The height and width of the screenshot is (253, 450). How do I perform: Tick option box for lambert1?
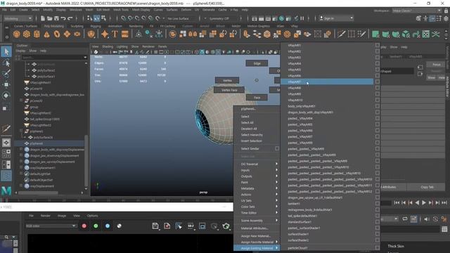click(x=378, y=204)
